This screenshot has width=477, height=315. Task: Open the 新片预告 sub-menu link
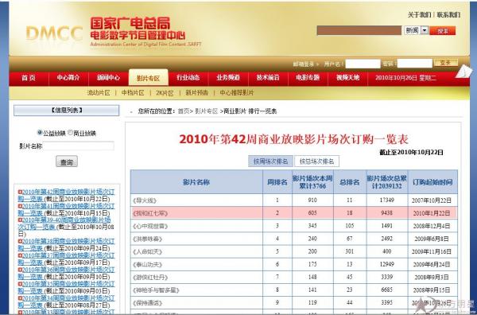click(x=197, y=93)
